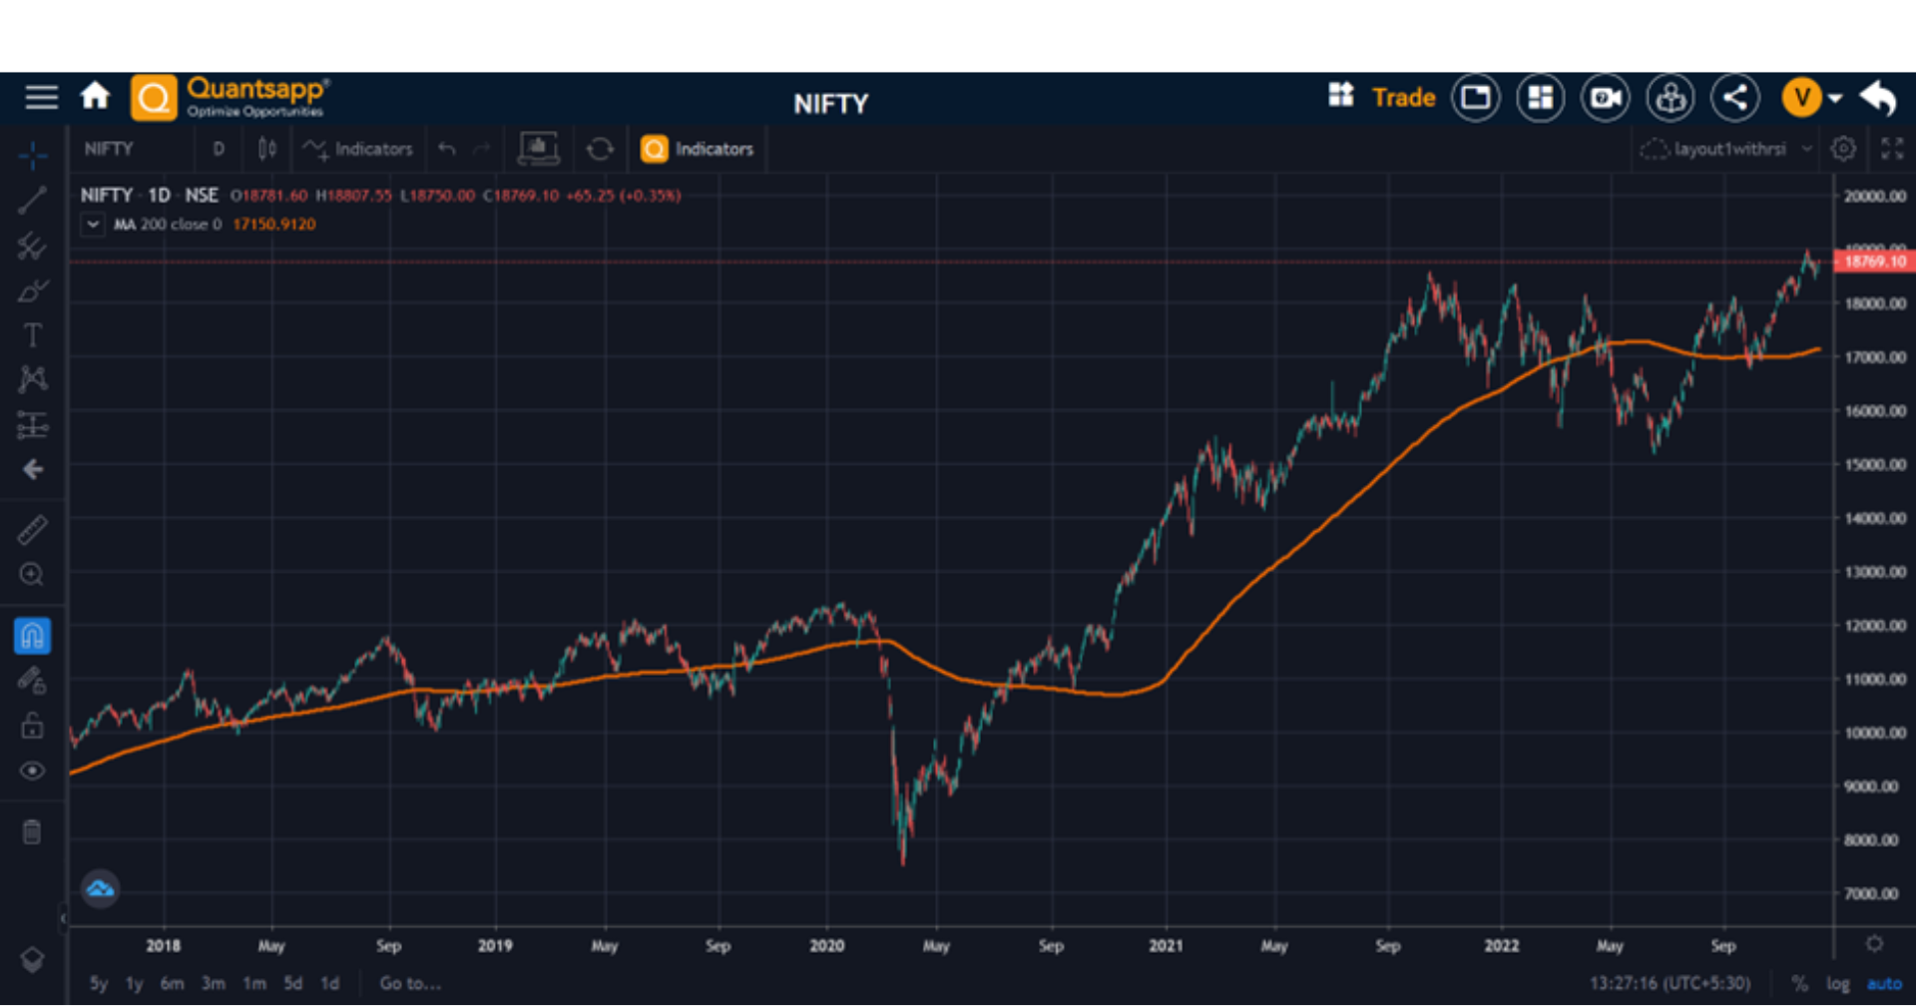Open the hamburger menu
The height and width of the screenshot is (1008, 1916).
tap(41, 97)
